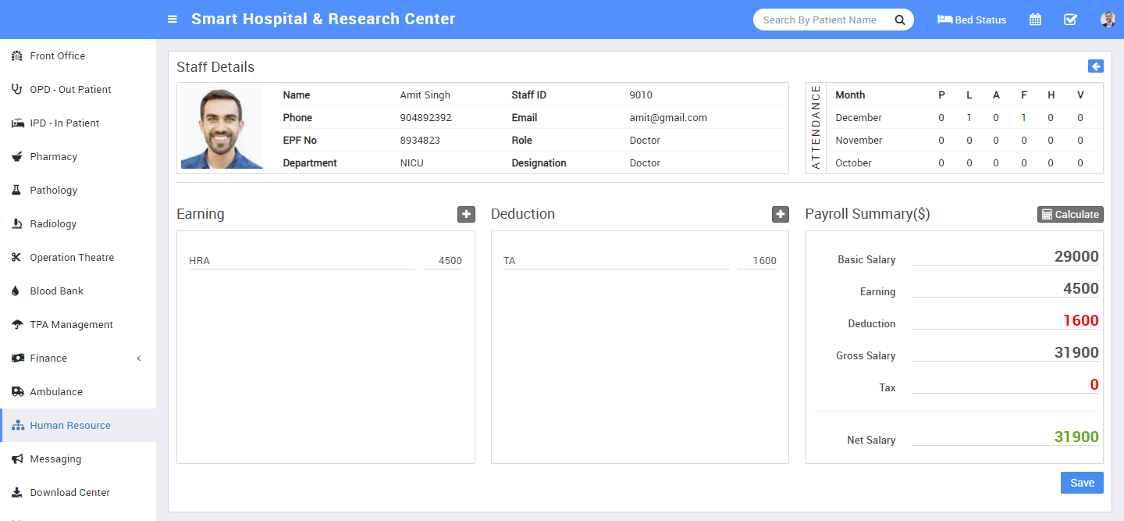Edit the TA deduction name field
Screen dimensions: 1124x521
617,261
